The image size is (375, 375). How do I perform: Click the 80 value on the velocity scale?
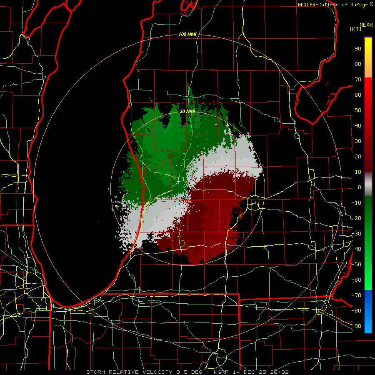click(358, 64)
